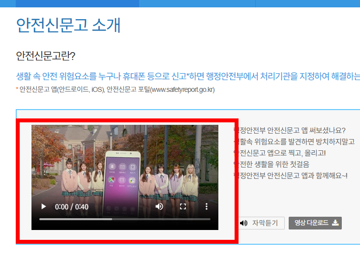Click the caption line ending 생활을 위한 첫걸음

coord(271,164)
